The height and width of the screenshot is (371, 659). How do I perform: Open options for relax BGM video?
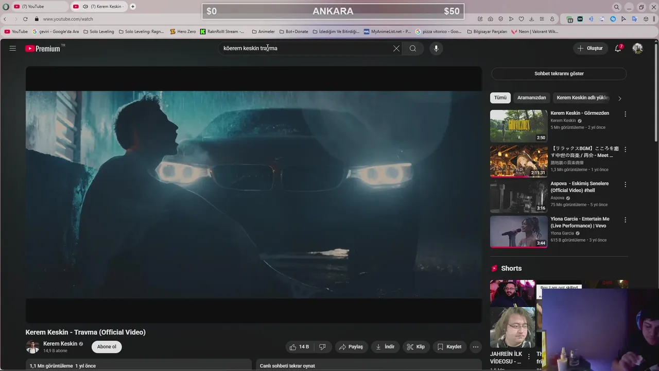point(626,149)
